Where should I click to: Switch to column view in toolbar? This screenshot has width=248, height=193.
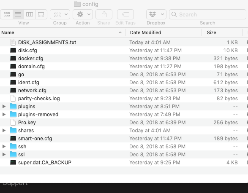coord(30,14)
